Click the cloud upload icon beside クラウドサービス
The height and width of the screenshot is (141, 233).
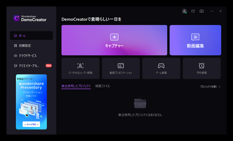coord(15,55)
